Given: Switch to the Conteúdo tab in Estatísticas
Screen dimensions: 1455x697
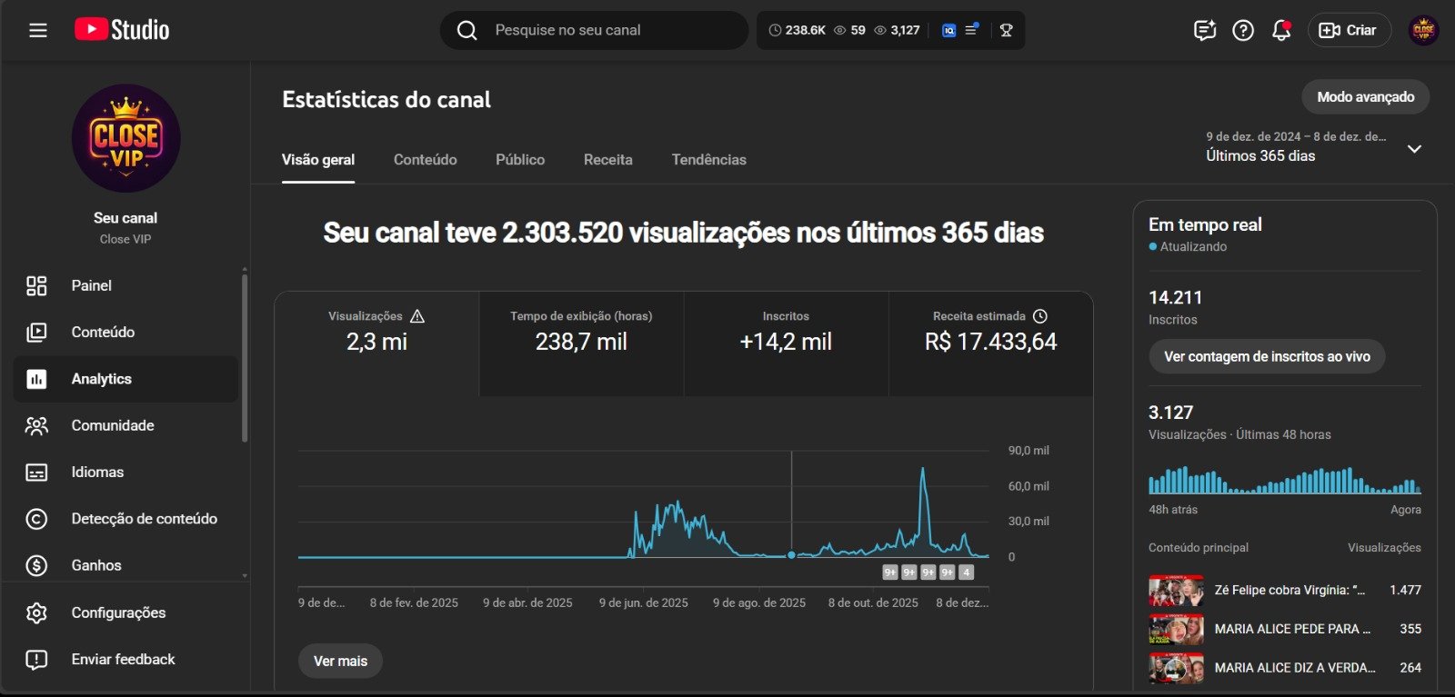Looking at the screenshot, I should (426, 160).
